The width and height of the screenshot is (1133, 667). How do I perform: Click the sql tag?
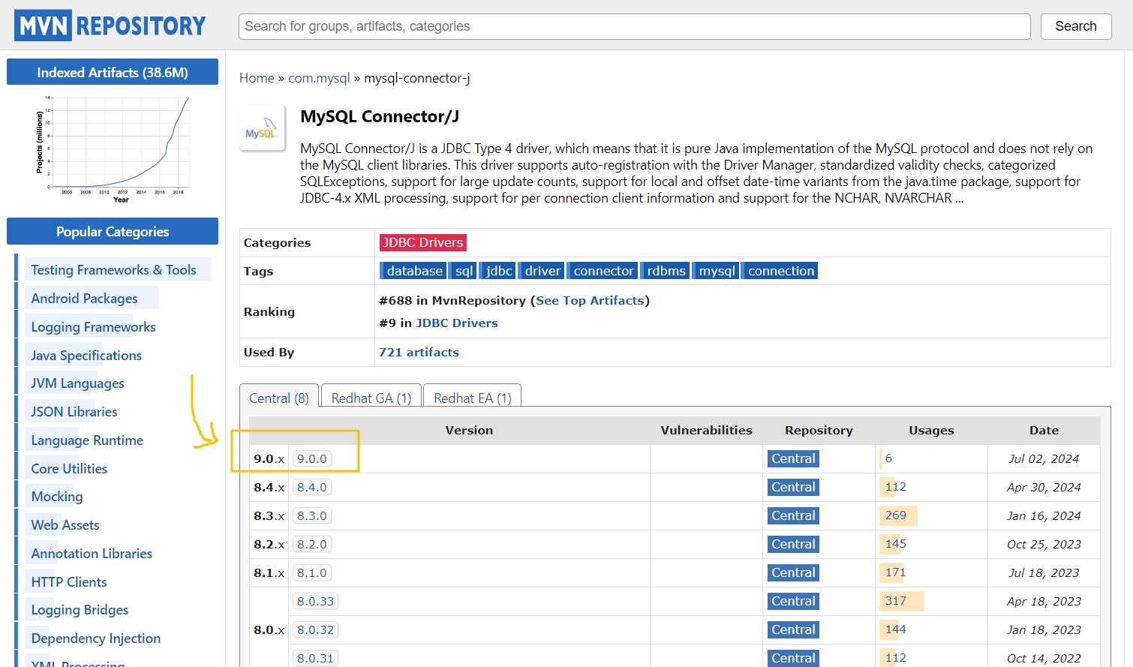pyautogui.click(x=464, y=271)
